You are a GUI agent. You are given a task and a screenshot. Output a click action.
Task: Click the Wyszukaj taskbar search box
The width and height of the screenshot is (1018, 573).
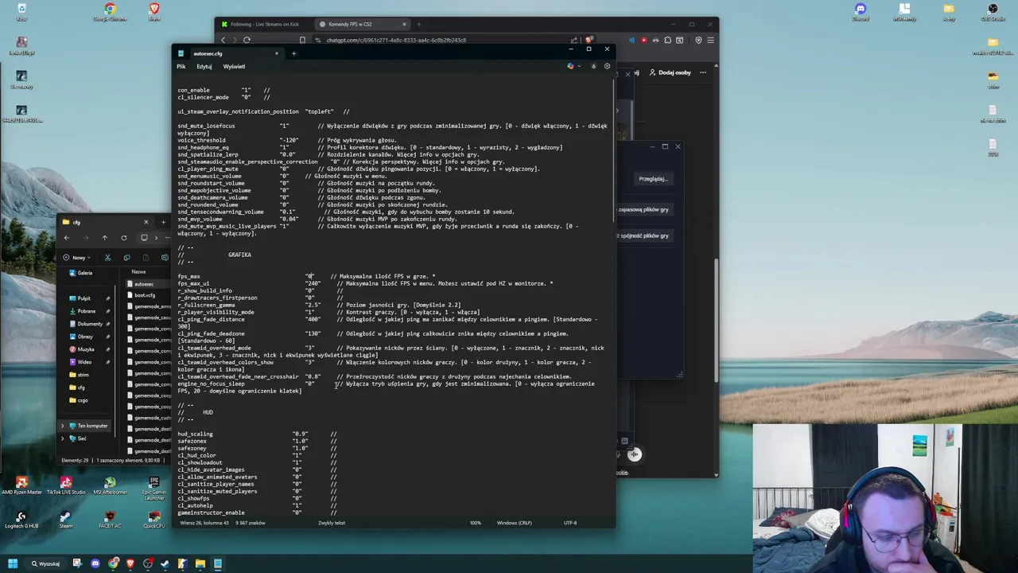point(46,563)
